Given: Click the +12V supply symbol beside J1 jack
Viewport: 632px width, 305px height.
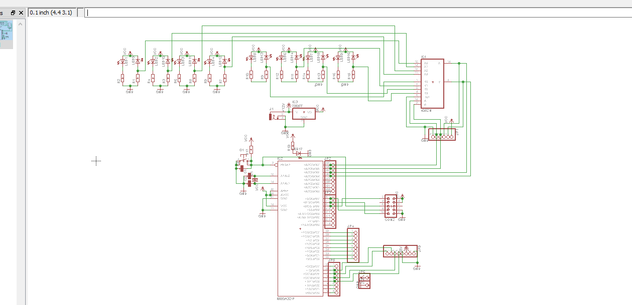Looking at the screenshot, I should click(289, 104).
